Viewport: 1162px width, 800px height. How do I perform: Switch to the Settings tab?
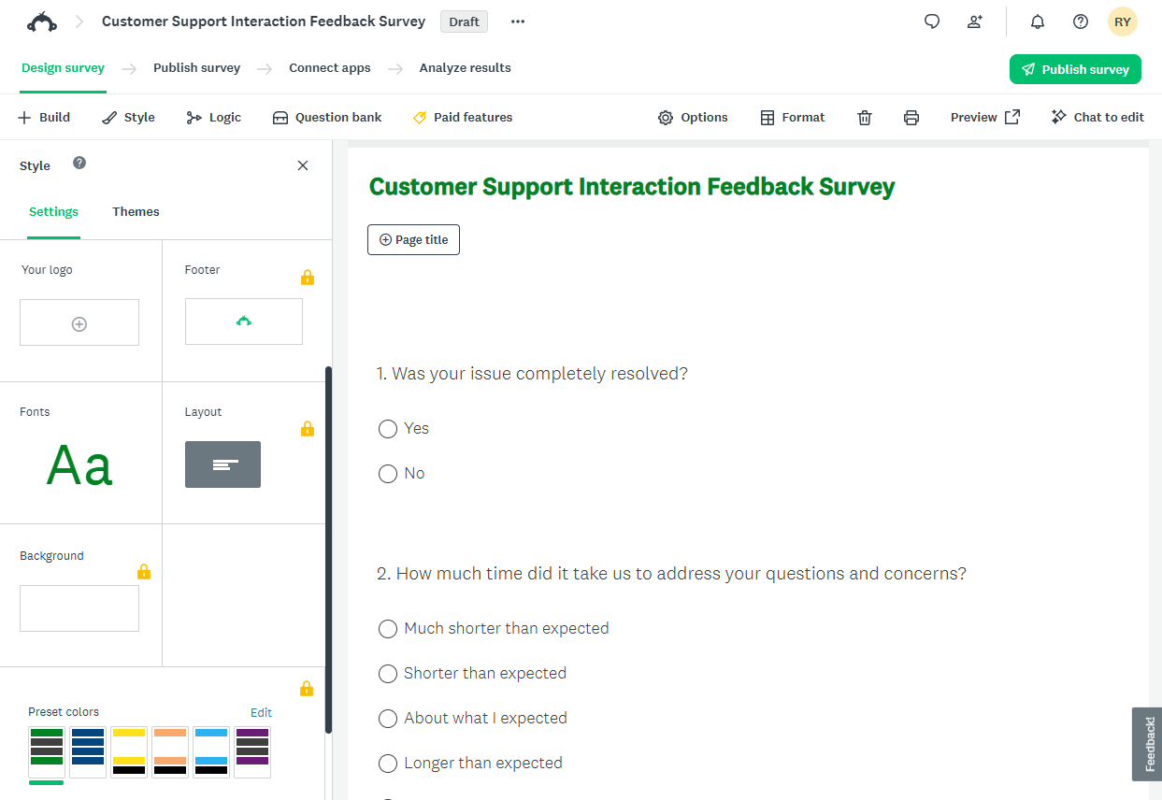pos(53,212)
